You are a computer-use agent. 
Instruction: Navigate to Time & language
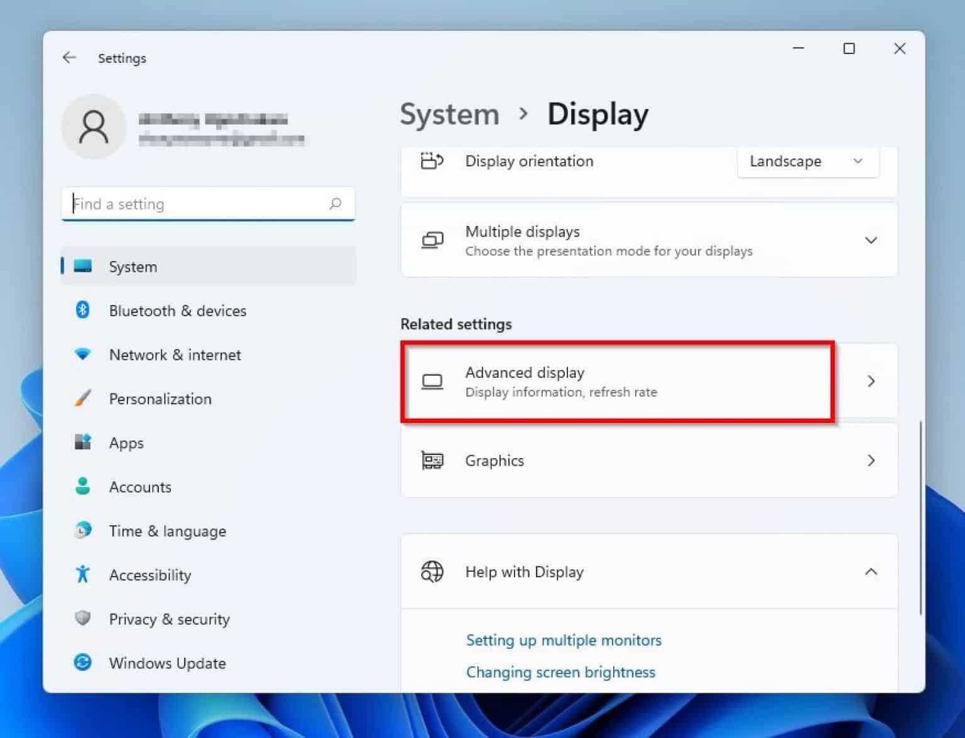click(x=208, y=530)
